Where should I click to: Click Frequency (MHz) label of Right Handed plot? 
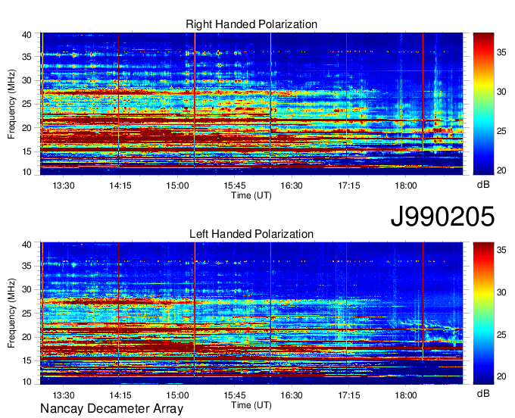pos(11,104)
